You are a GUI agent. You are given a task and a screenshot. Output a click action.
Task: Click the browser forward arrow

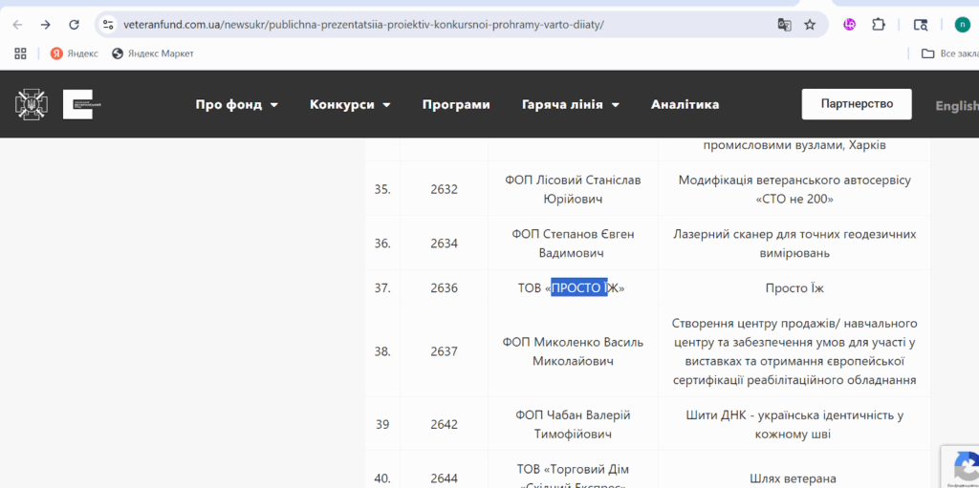[x=45, y=25]
